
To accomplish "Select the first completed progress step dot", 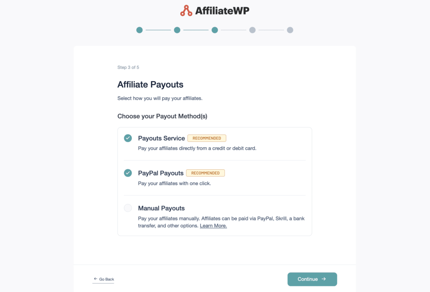I will pyautogui.click(x=139, y=30).
